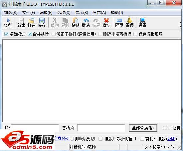183x151 pixels.
Task: Open the 编辑(E) menu
Action: [x=46, y=13]
